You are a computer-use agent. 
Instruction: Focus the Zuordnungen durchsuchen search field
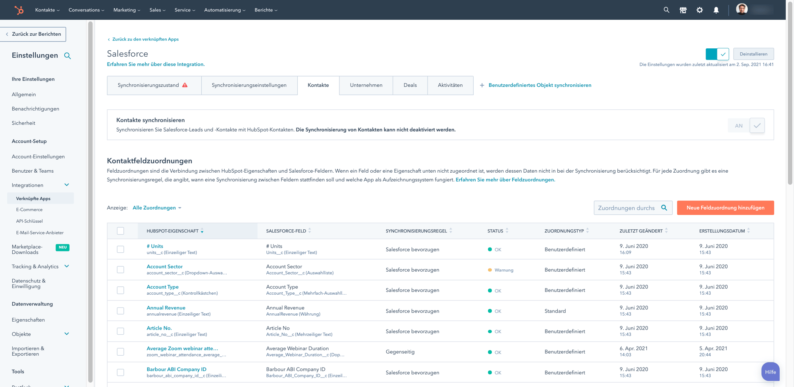coord(633,208)
